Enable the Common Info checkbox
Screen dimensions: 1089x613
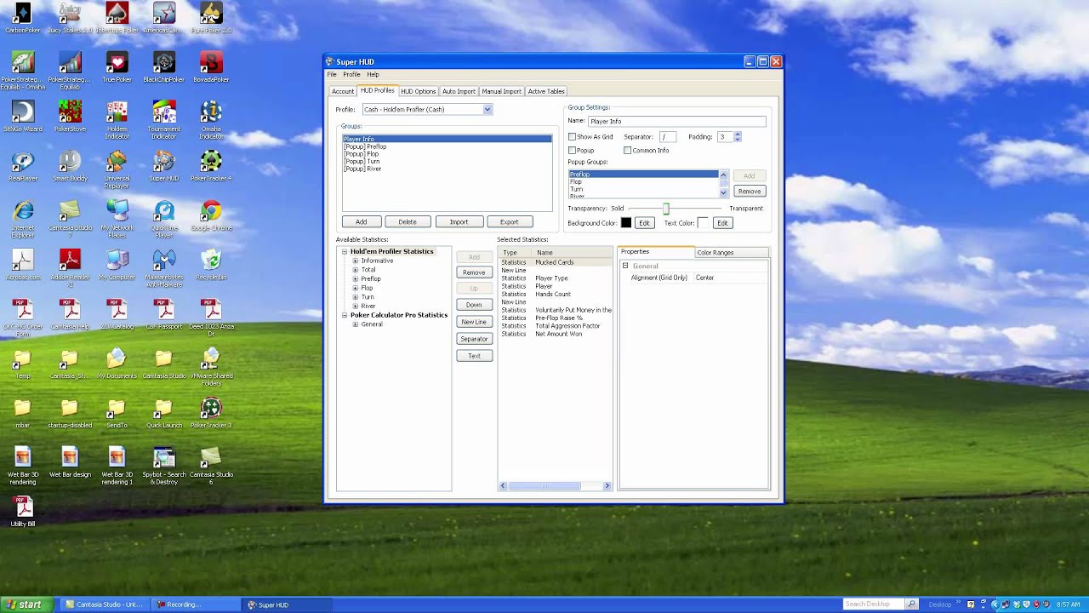(627, 150)
